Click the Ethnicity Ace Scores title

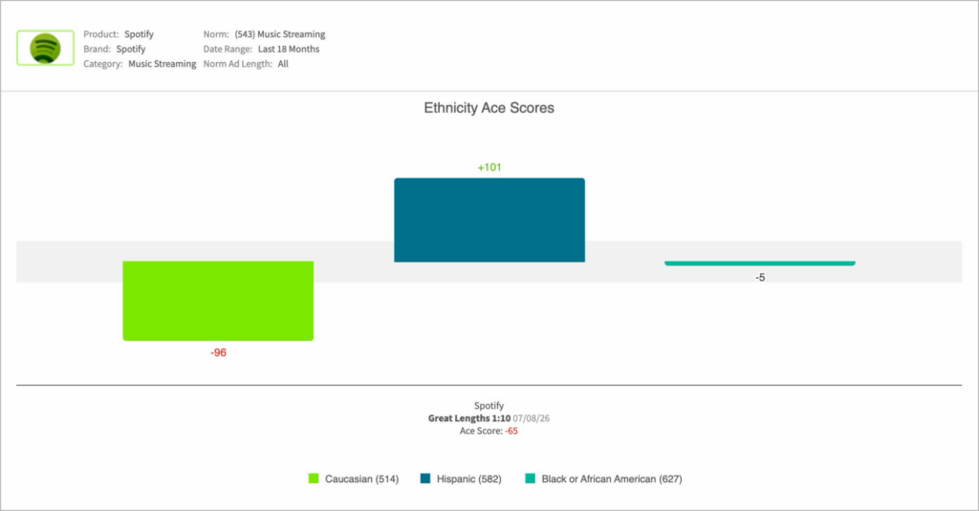(x=489, y=108)
